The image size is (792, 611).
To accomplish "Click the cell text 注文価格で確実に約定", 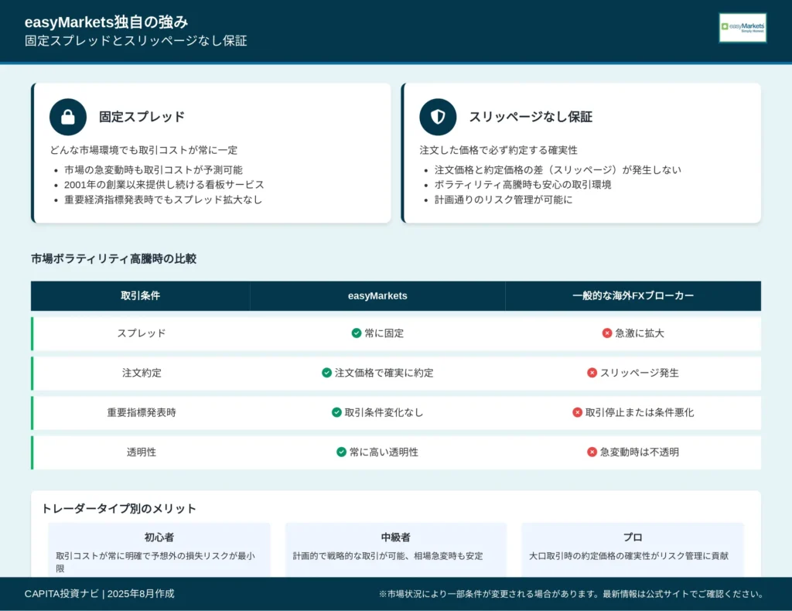I will click(x=384, y=373).
